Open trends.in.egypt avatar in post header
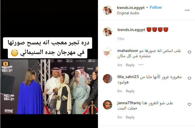The height and width of the screenshot is (128, 195). [108, 10]
